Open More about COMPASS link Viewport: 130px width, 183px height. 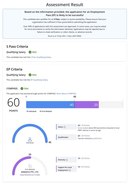(66, 94)
